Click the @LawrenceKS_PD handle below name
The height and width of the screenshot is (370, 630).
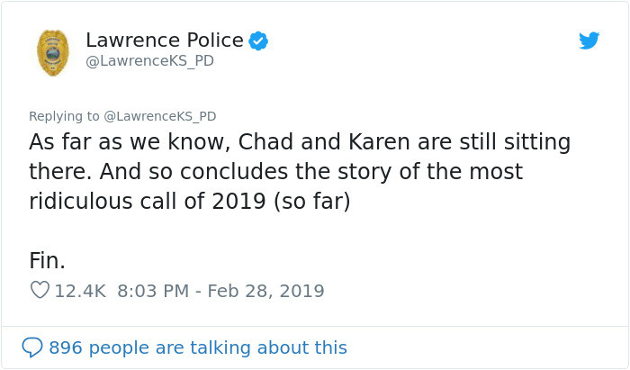(149, 61)
